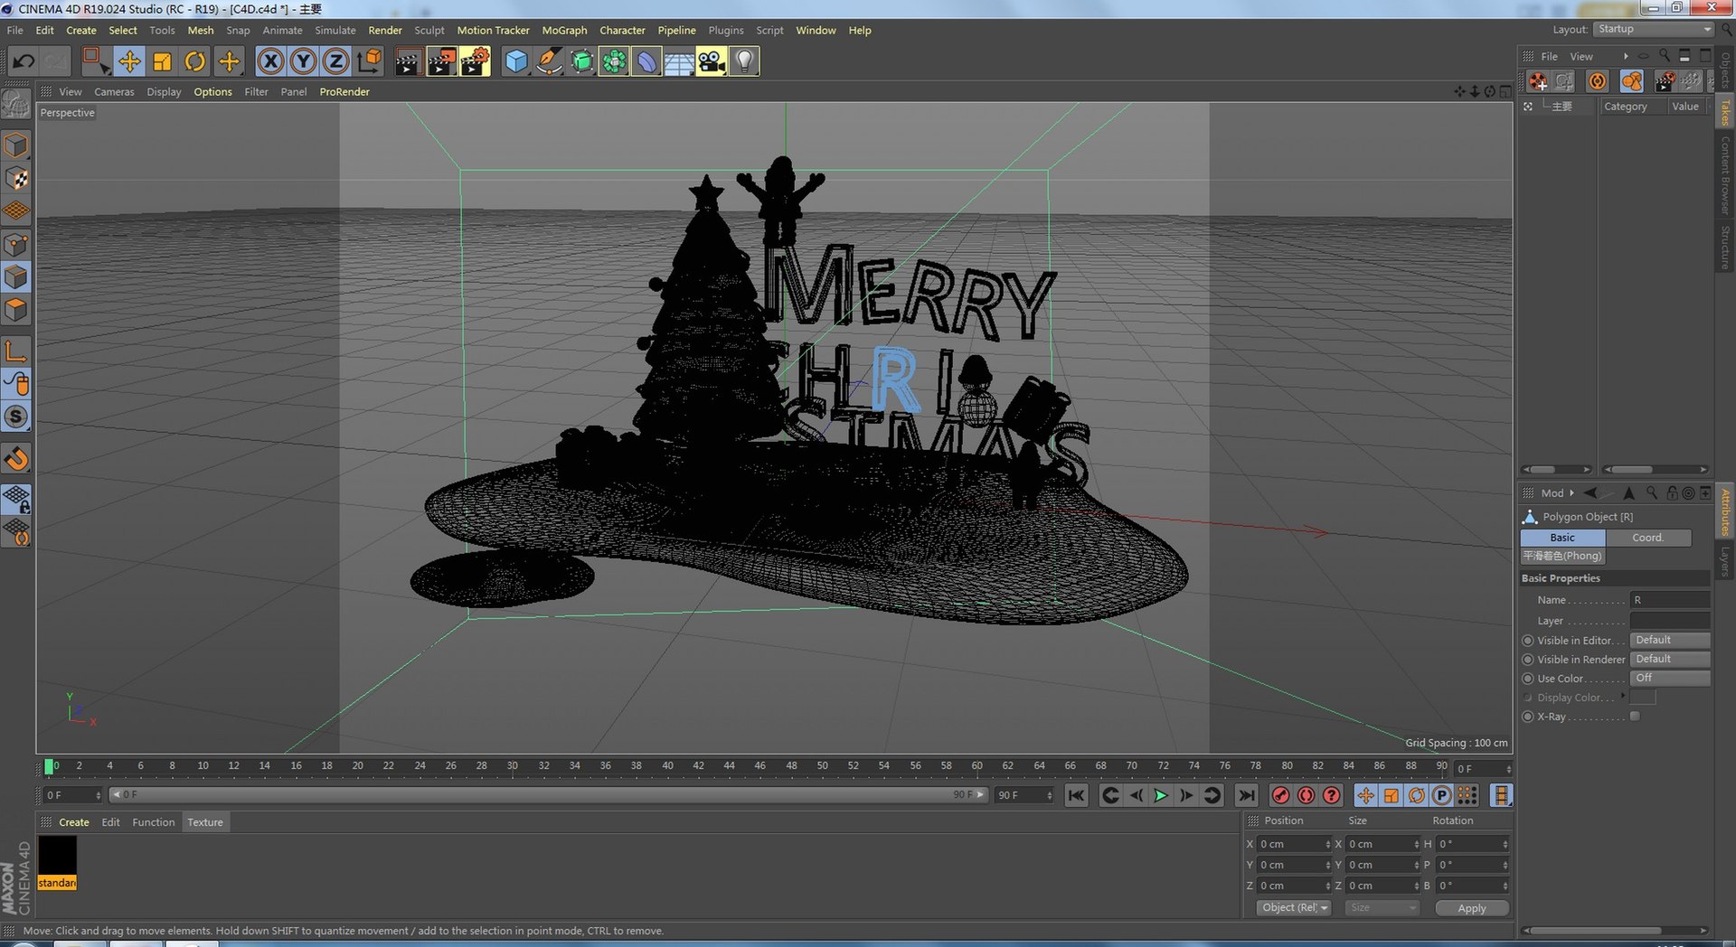Open Object (Rel) coordinate dropdown
The image size is (1736, 947).
[1294, 907]
